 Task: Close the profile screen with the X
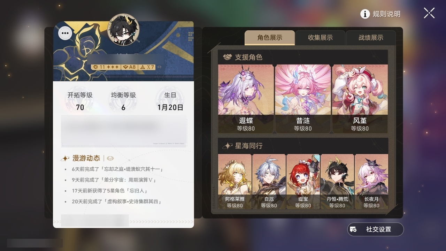[x=429, y=13]
